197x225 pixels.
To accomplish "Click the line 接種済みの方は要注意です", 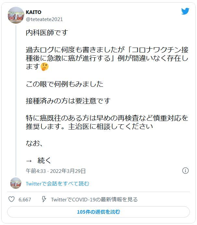I will coord(68,101).
